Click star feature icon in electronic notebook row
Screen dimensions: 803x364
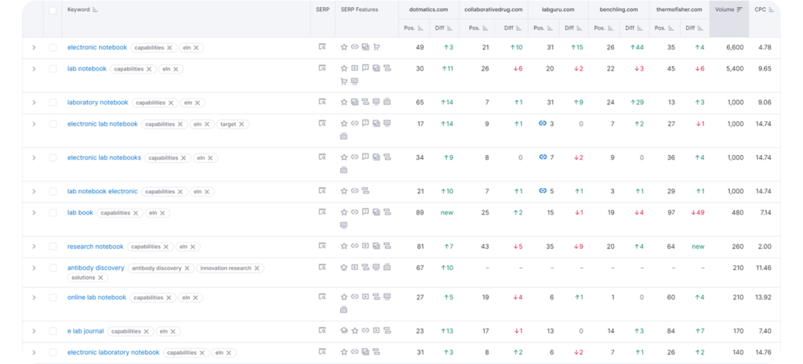pyautogui.click(x=344, y=47)
